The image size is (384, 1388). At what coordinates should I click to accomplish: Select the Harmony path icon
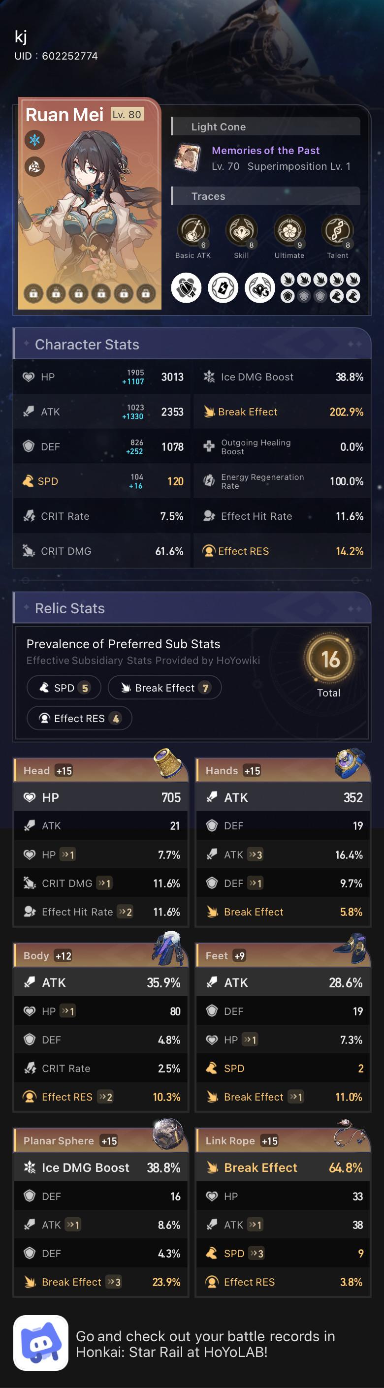click(x=34, y=167)
